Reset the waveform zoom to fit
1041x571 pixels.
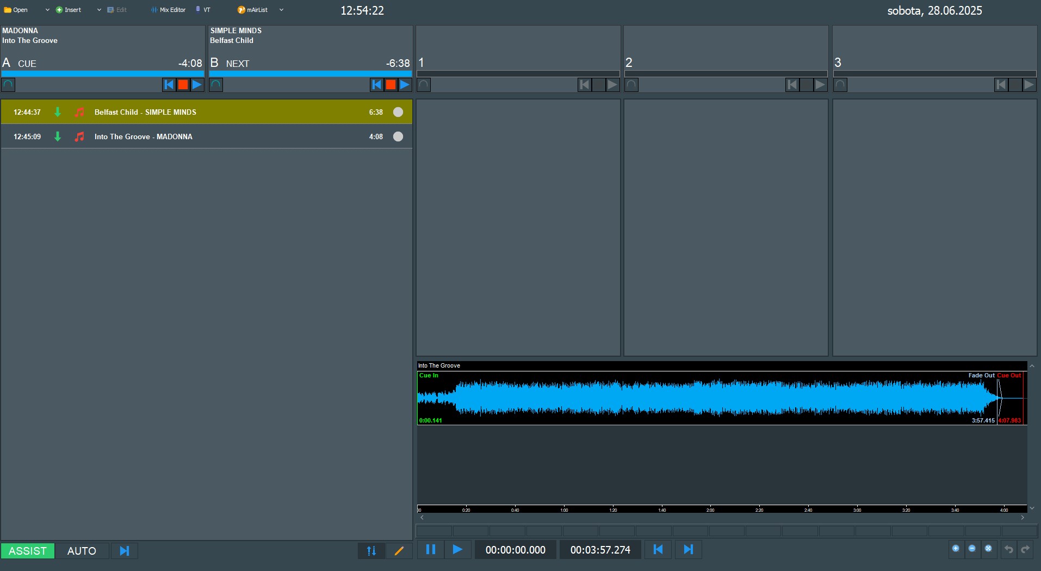point(988,549)
